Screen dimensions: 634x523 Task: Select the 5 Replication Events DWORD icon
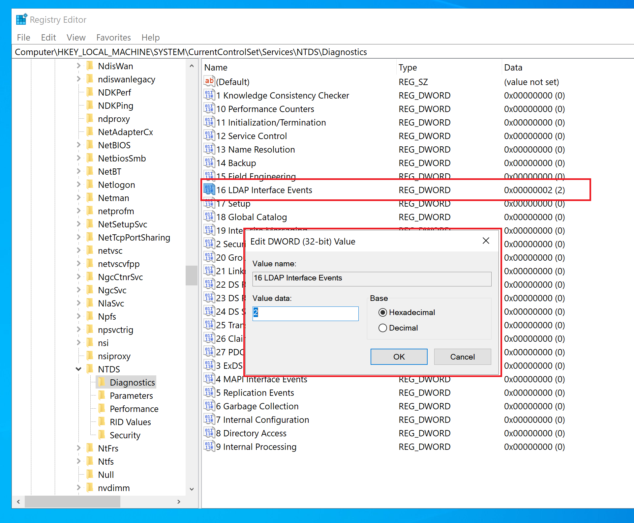[209, 392]
